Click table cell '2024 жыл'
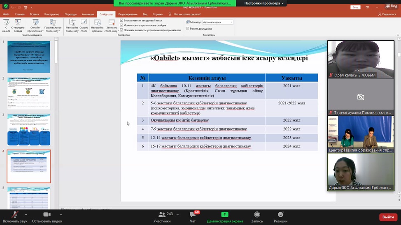Image resolution: width=401 pixels, height=225 pixels. click(291, 146)
